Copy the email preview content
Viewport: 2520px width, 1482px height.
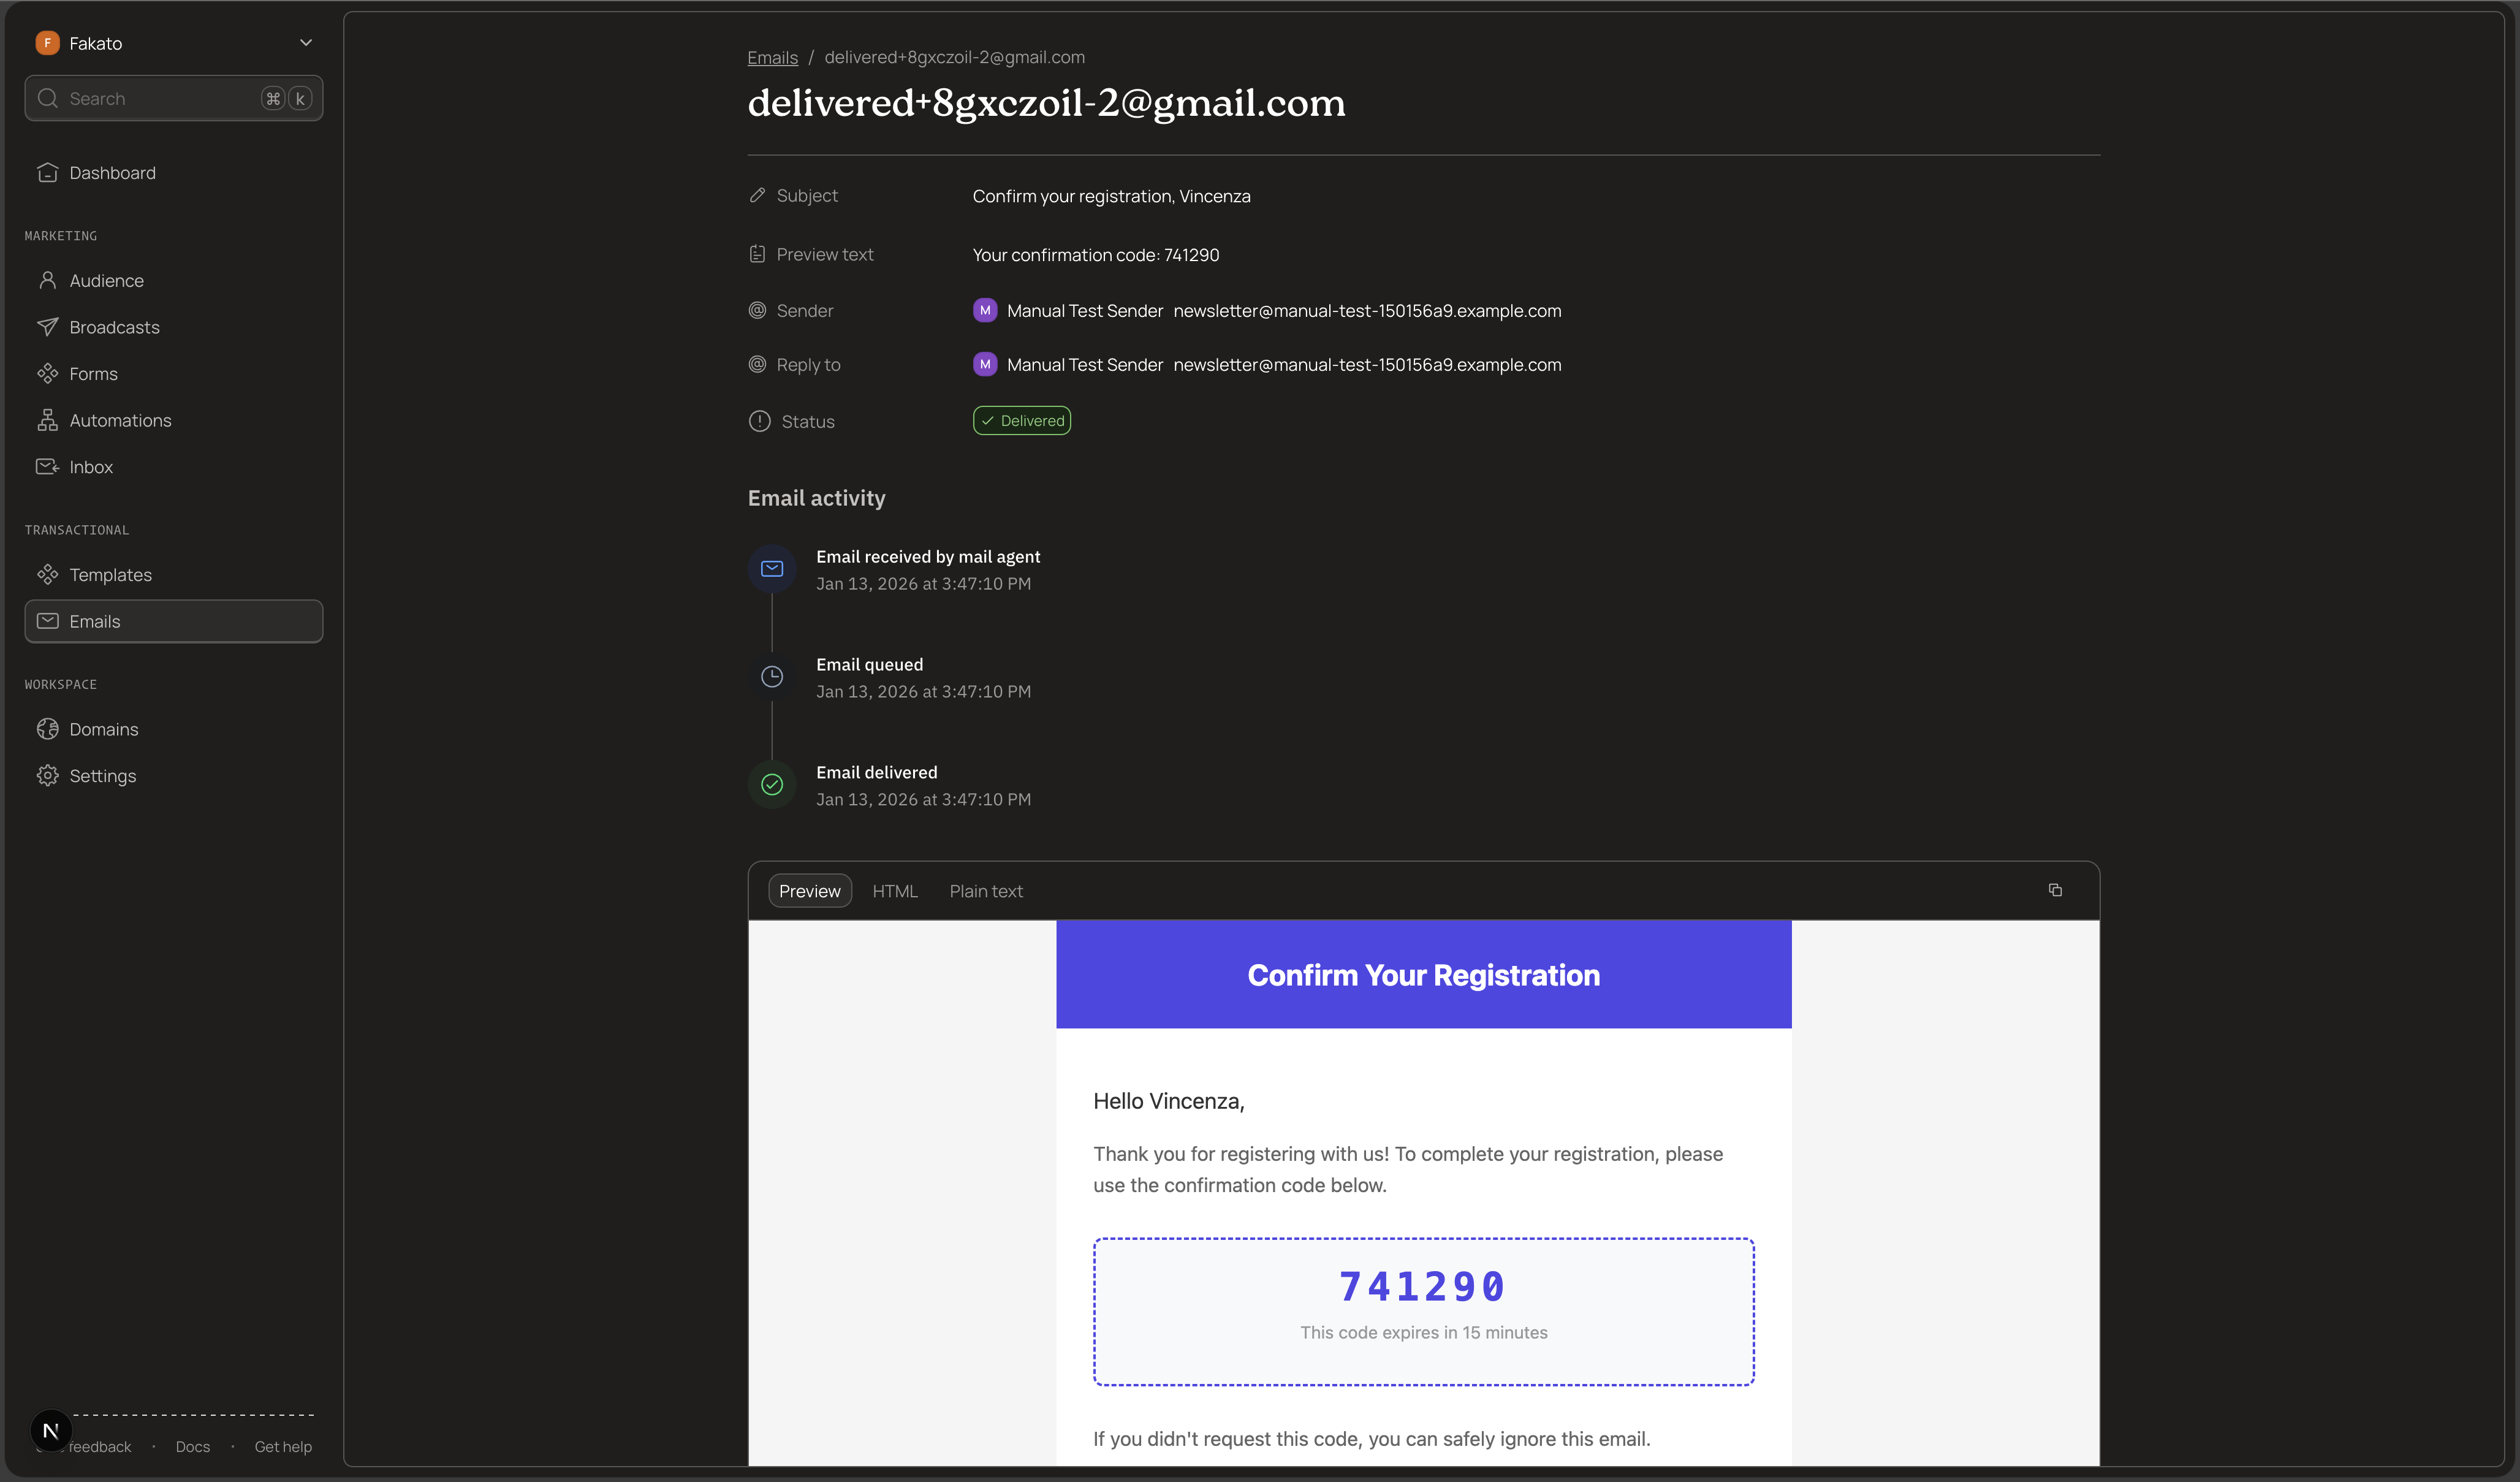pos(2056,890)
